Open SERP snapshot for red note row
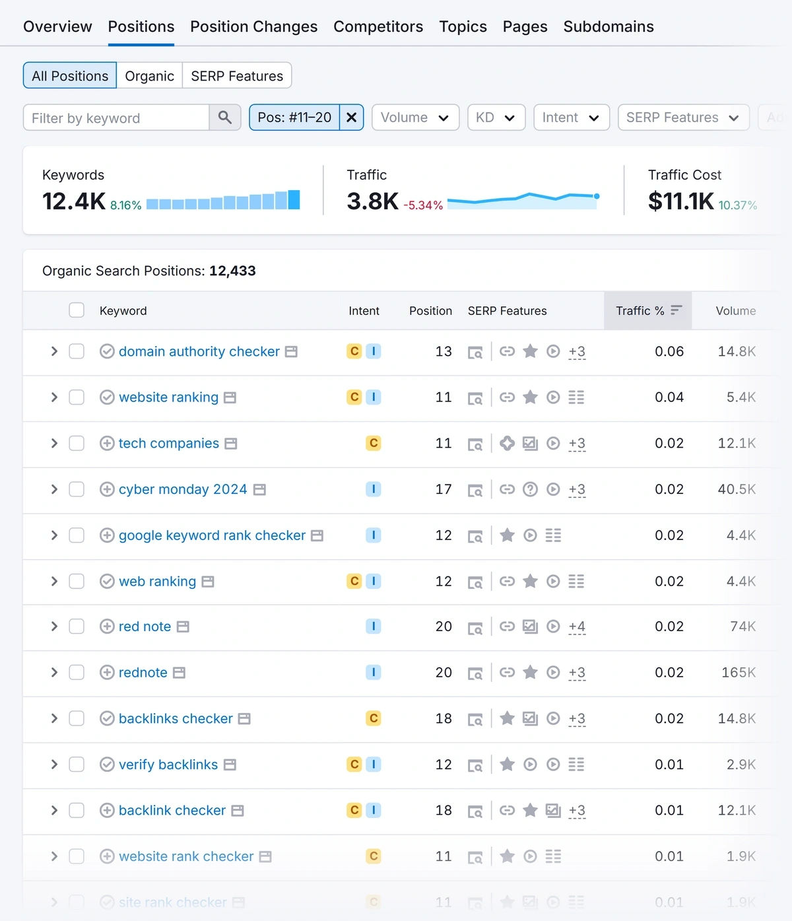The width and height of the screenshot is (792, 921). pos(475,627)
